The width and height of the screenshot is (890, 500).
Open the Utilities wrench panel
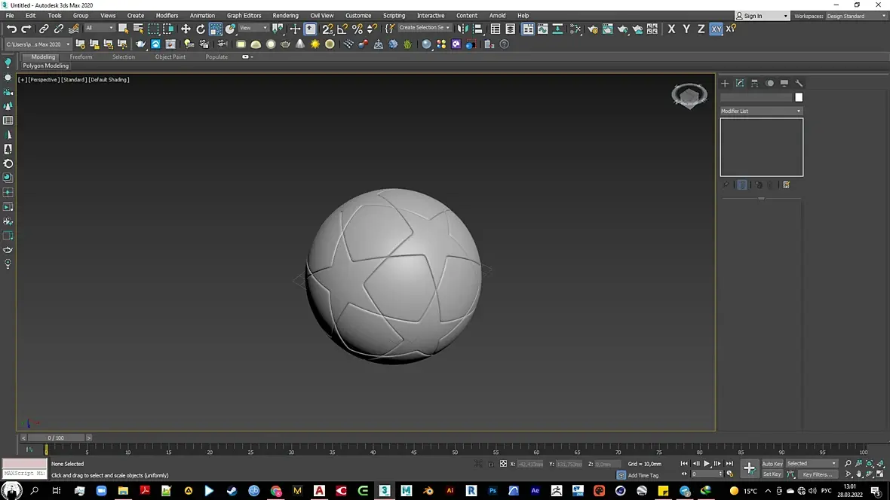pos(799,84)
